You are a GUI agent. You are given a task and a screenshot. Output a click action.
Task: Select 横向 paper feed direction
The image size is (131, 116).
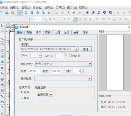pyautogui.click(x=22, y=98)
